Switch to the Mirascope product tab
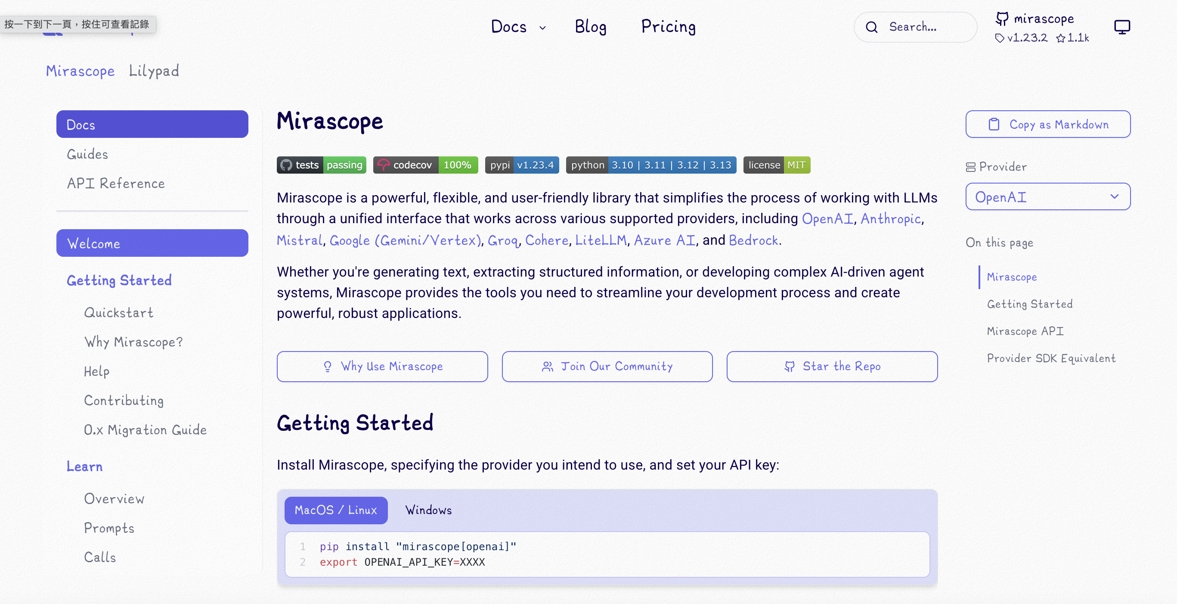Screen dimensions: 1177x604 [80, 71]
